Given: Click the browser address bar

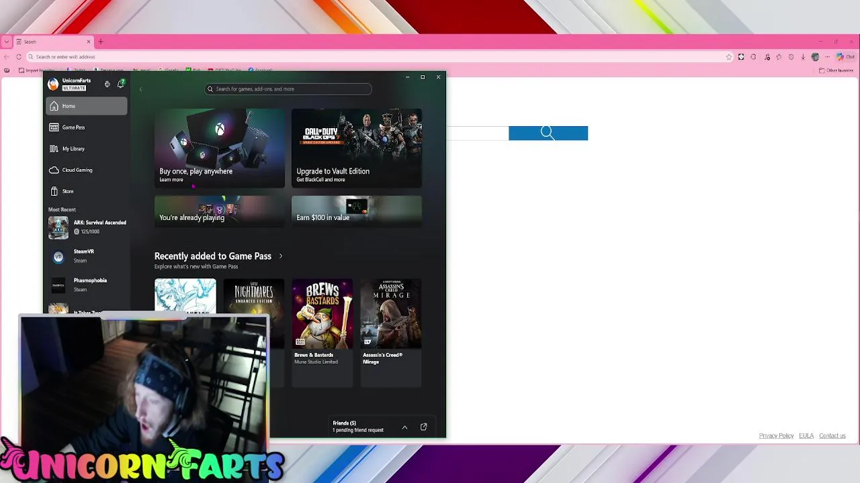Looking at the screenshot, I should [380, 57].
